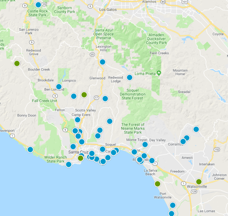Viewport: 228px width, 216px height.
Task: Select blue marker over Ben Lomond label
Action: 59,86
